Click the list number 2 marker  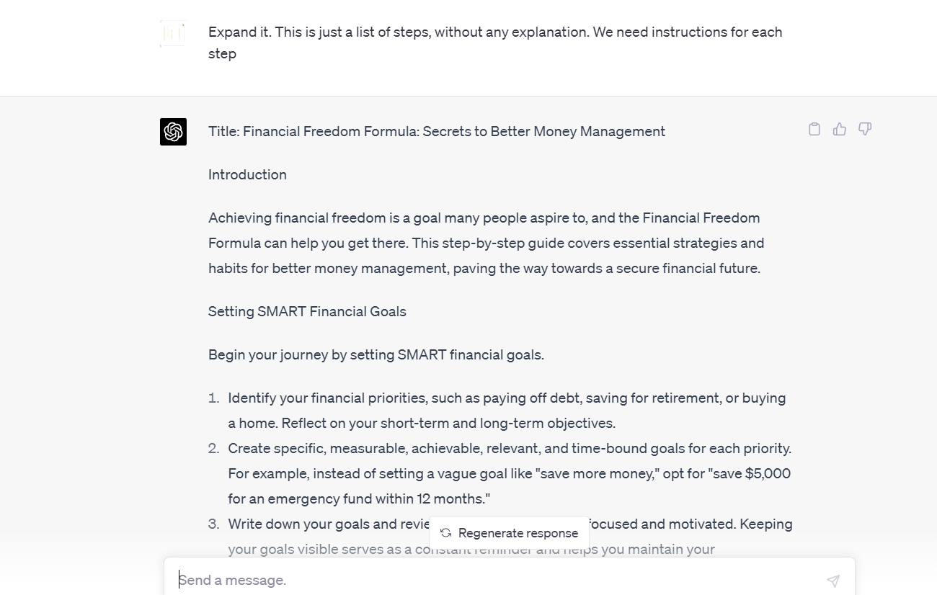(213, 448)
